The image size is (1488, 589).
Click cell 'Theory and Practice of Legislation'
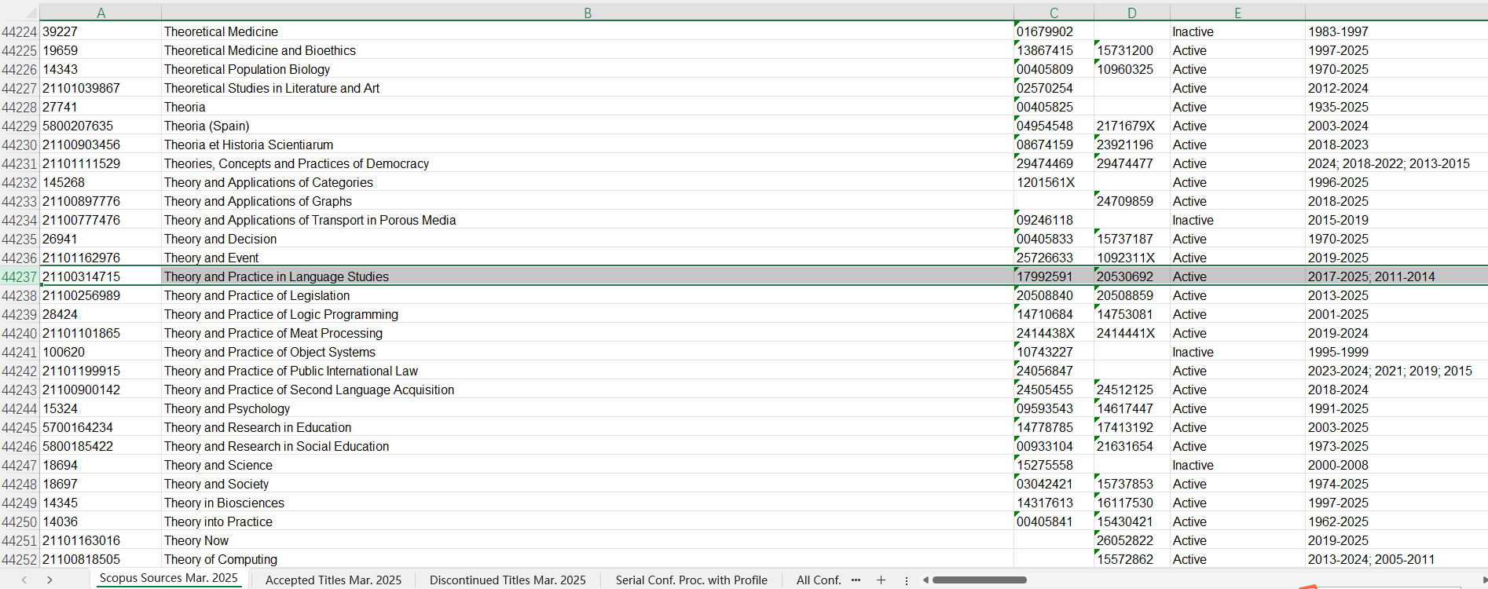pos(257,296)
